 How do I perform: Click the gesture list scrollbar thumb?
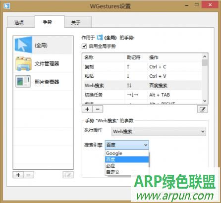coord(205,63)
